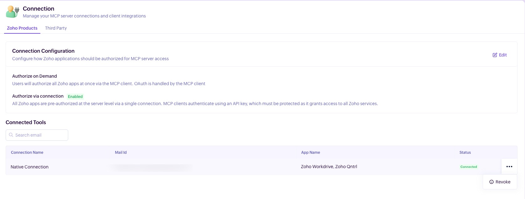The height and width of the screenshot is (199, 525).
Task: Click the Enabled badge next to Authorize via connection
Action: (75, 97)
